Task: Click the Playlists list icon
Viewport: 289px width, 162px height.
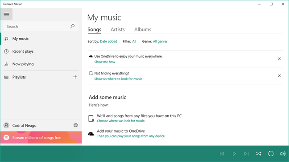Action: pos(6,77)
